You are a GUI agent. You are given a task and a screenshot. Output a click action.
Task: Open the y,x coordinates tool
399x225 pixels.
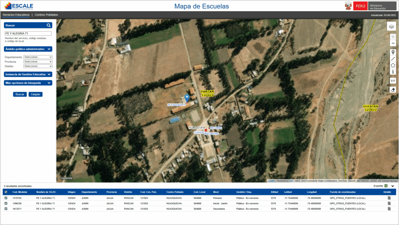[x=393, y=81]
